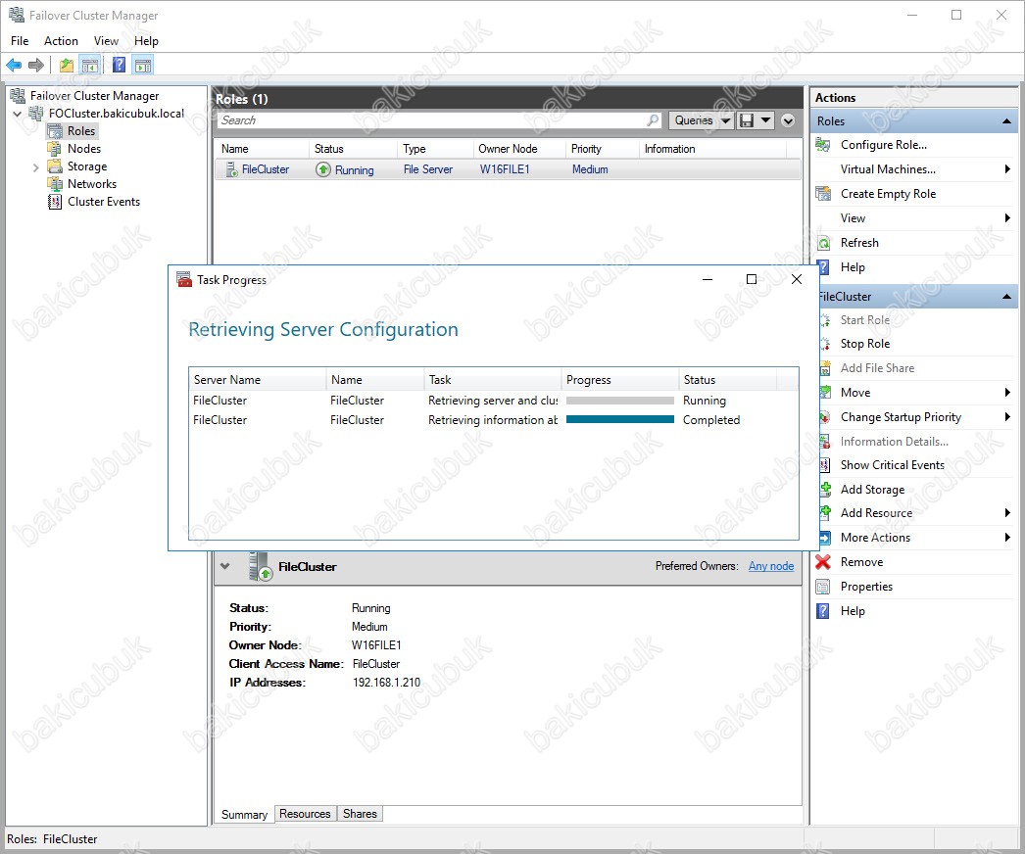Select the Cluster Events tree item

click(x=103, y=202)
